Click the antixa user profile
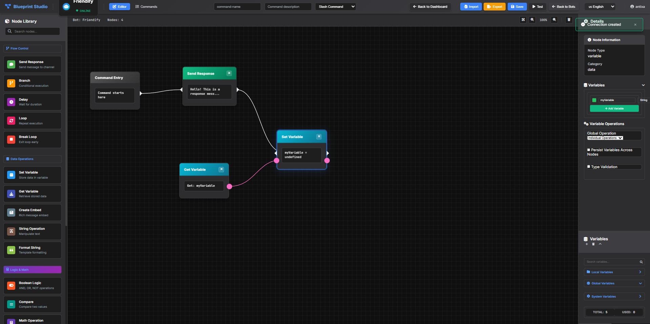 (x=637, y=6)
